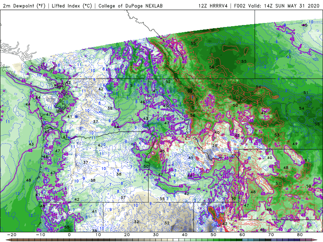Click the "30" colorbar scale label

(x=156, y=235)
